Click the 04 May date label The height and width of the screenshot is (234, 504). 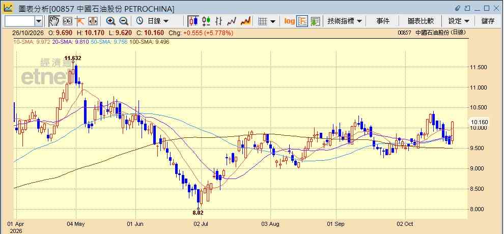[76, 224]
